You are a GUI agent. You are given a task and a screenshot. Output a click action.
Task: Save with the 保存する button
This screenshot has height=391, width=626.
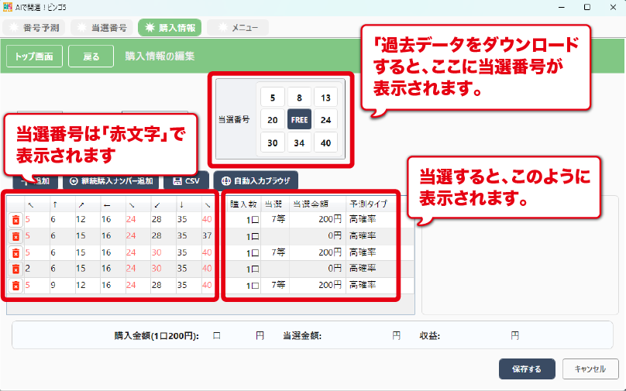click(x=527, y=369)
